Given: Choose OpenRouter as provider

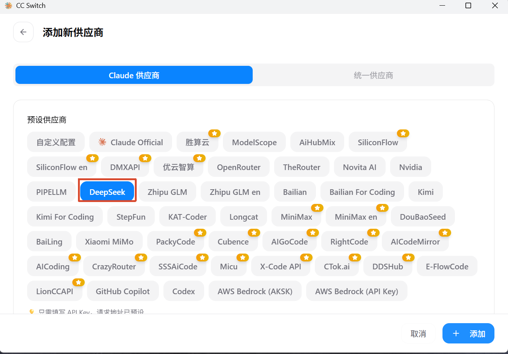Looking at the screenshot, I should [x=239, y=167].
